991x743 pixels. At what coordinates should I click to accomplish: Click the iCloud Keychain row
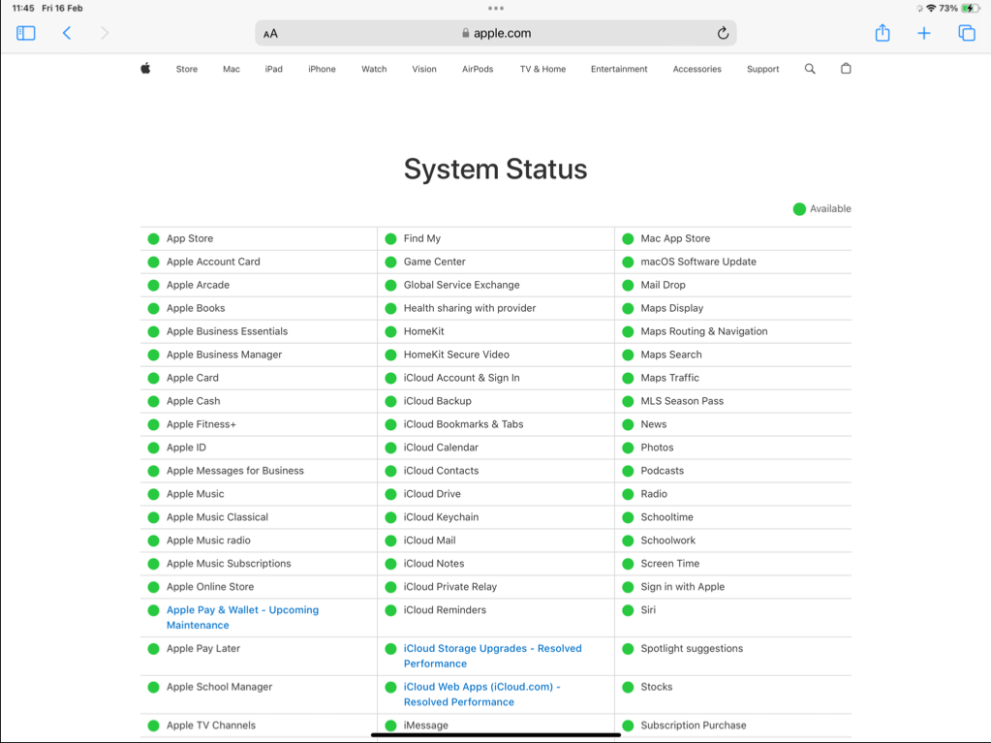[496, 517]
